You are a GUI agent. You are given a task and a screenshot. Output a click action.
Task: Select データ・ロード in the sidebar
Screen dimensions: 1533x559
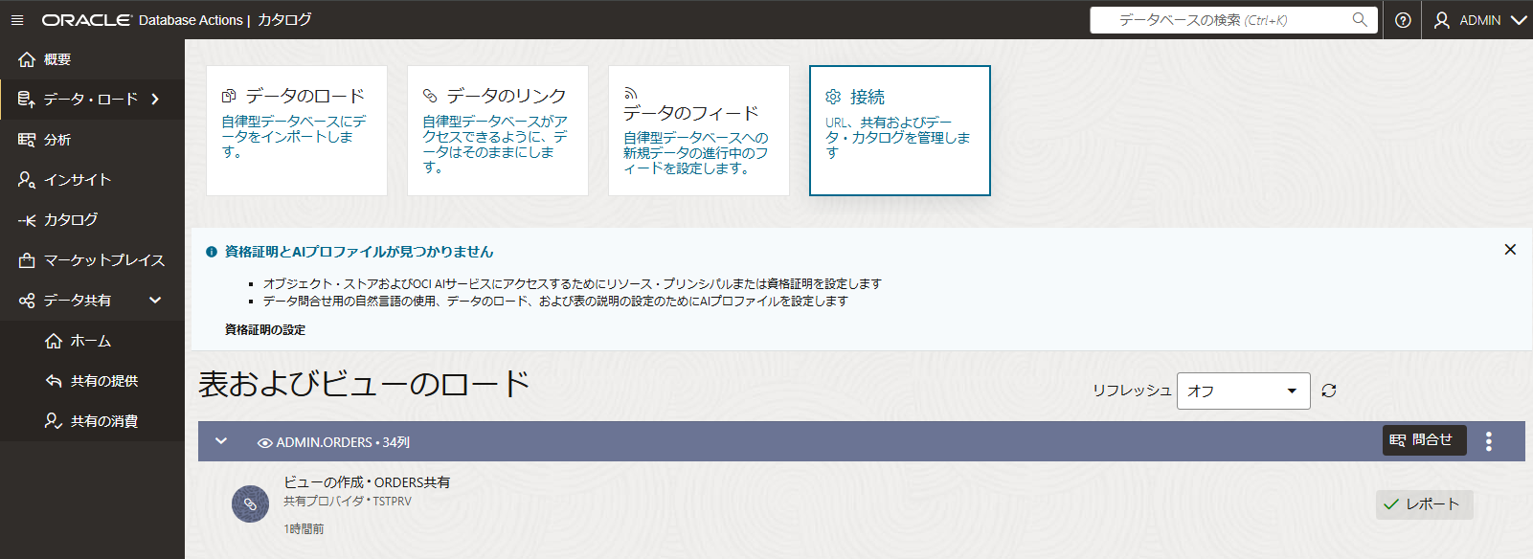[x=92, y=100]
